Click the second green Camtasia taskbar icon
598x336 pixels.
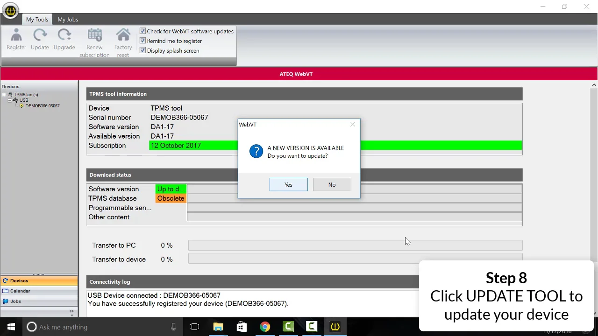pyautogui.click(x=312, y=327)
